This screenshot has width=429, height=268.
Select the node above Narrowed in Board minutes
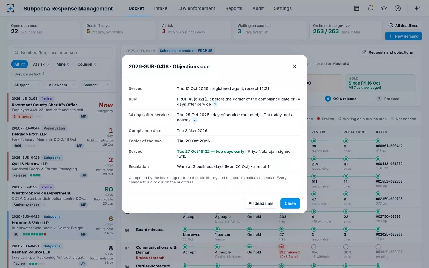click(x=185, y=229)
